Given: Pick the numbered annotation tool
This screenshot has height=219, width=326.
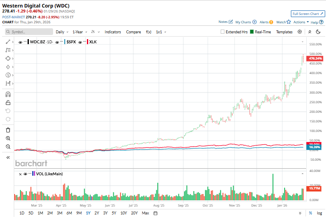Looking at the screenshot, I should [8, 75].
